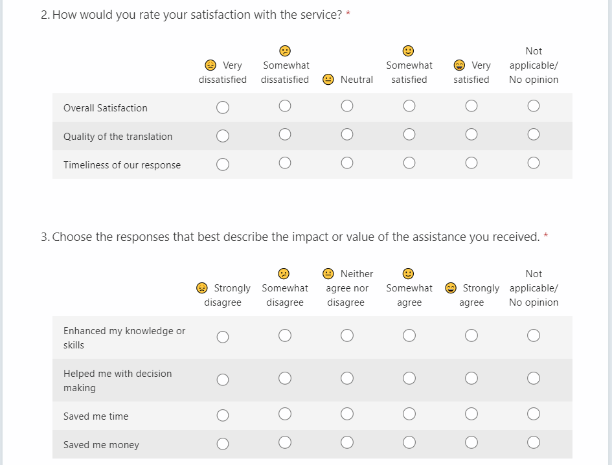
Task: Click the Neither agree nor disagree emoji
Action: pos(328,274)
